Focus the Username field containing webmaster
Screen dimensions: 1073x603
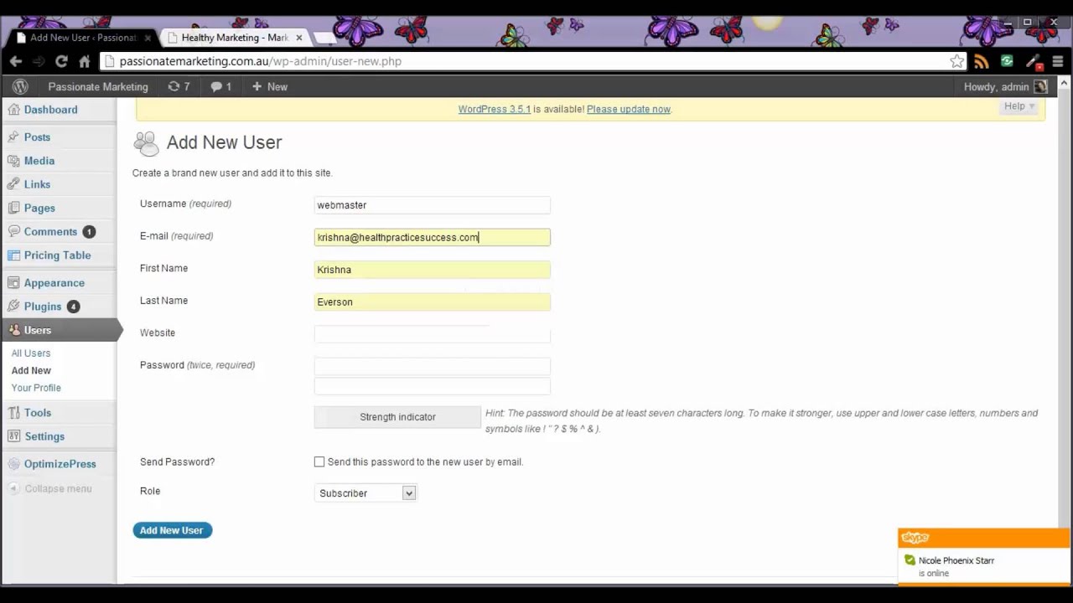click(433, 205)
